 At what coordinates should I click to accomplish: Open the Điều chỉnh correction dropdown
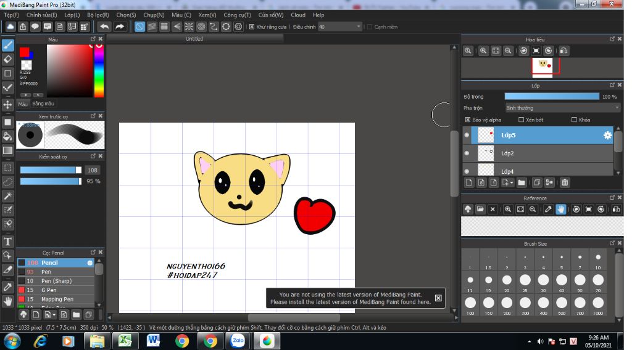click(340, 27)
